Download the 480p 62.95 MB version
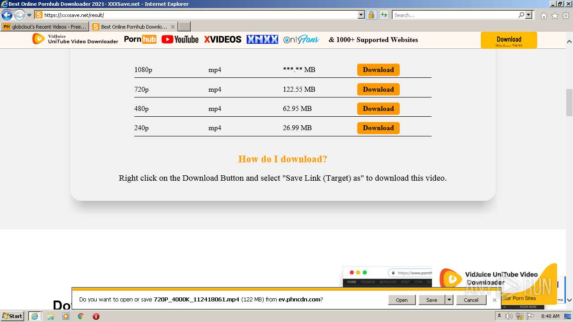The height and width of the screenshot is (322, 573). [x=378, y=109]
